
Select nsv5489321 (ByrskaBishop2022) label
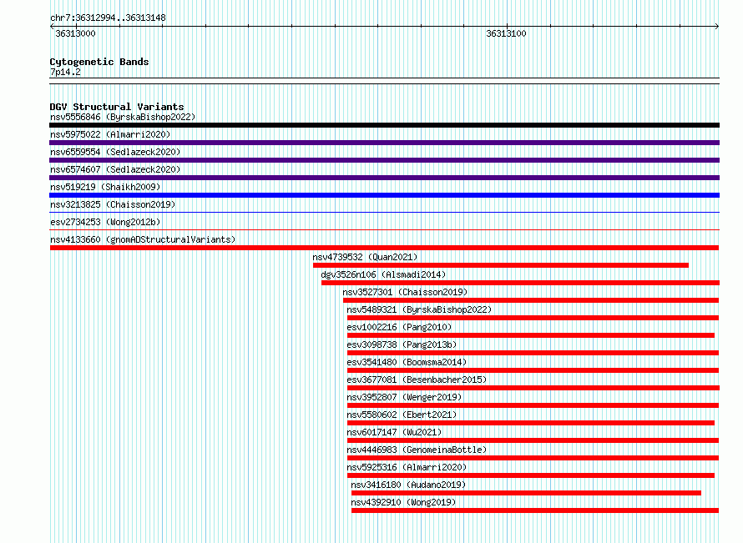pos(419,309)
